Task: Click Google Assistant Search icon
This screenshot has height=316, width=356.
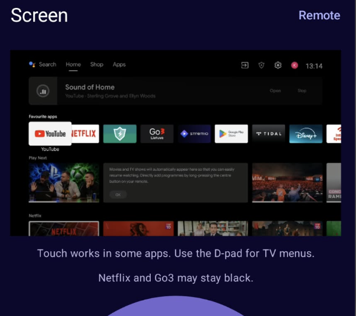Action: click(32, 64)
